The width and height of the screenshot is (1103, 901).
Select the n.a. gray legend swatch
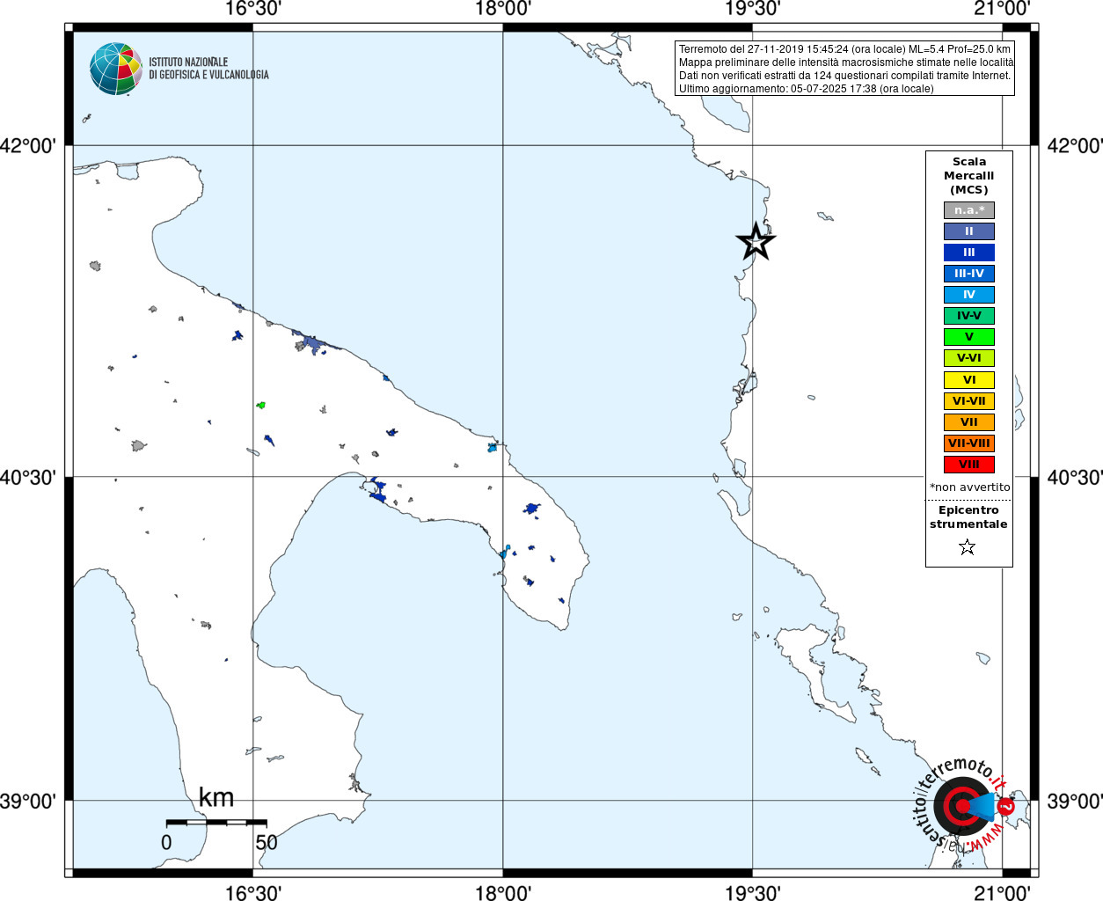click(x=969, y=210)
